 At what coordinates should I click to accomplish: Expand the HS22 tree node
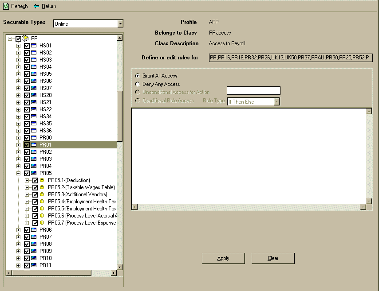[18, 109]
